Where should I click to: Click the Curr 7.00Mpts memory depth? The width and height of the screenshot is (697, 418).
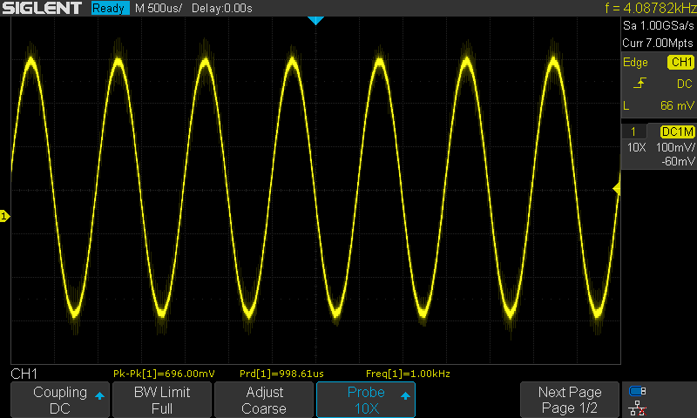click(658, 43)
